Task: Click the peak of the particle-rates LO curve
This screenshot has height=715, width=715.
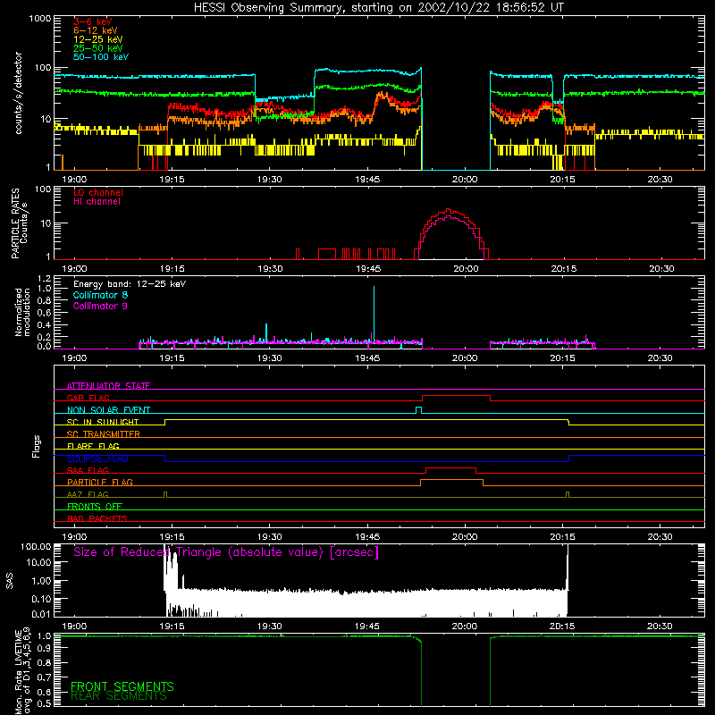Action: [x=449, y=210]
